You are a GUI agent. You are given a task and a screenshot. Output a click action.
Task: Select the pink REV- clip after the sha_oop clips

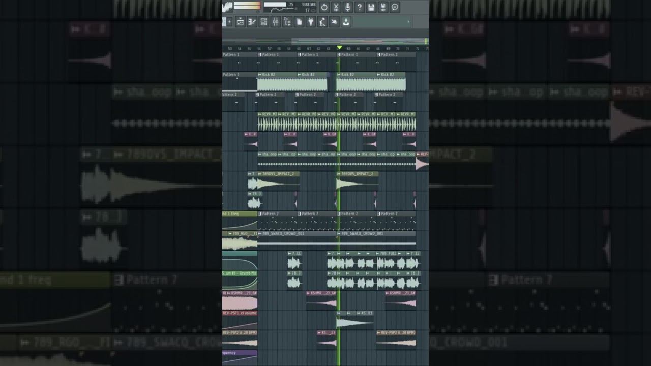(423, 161)
